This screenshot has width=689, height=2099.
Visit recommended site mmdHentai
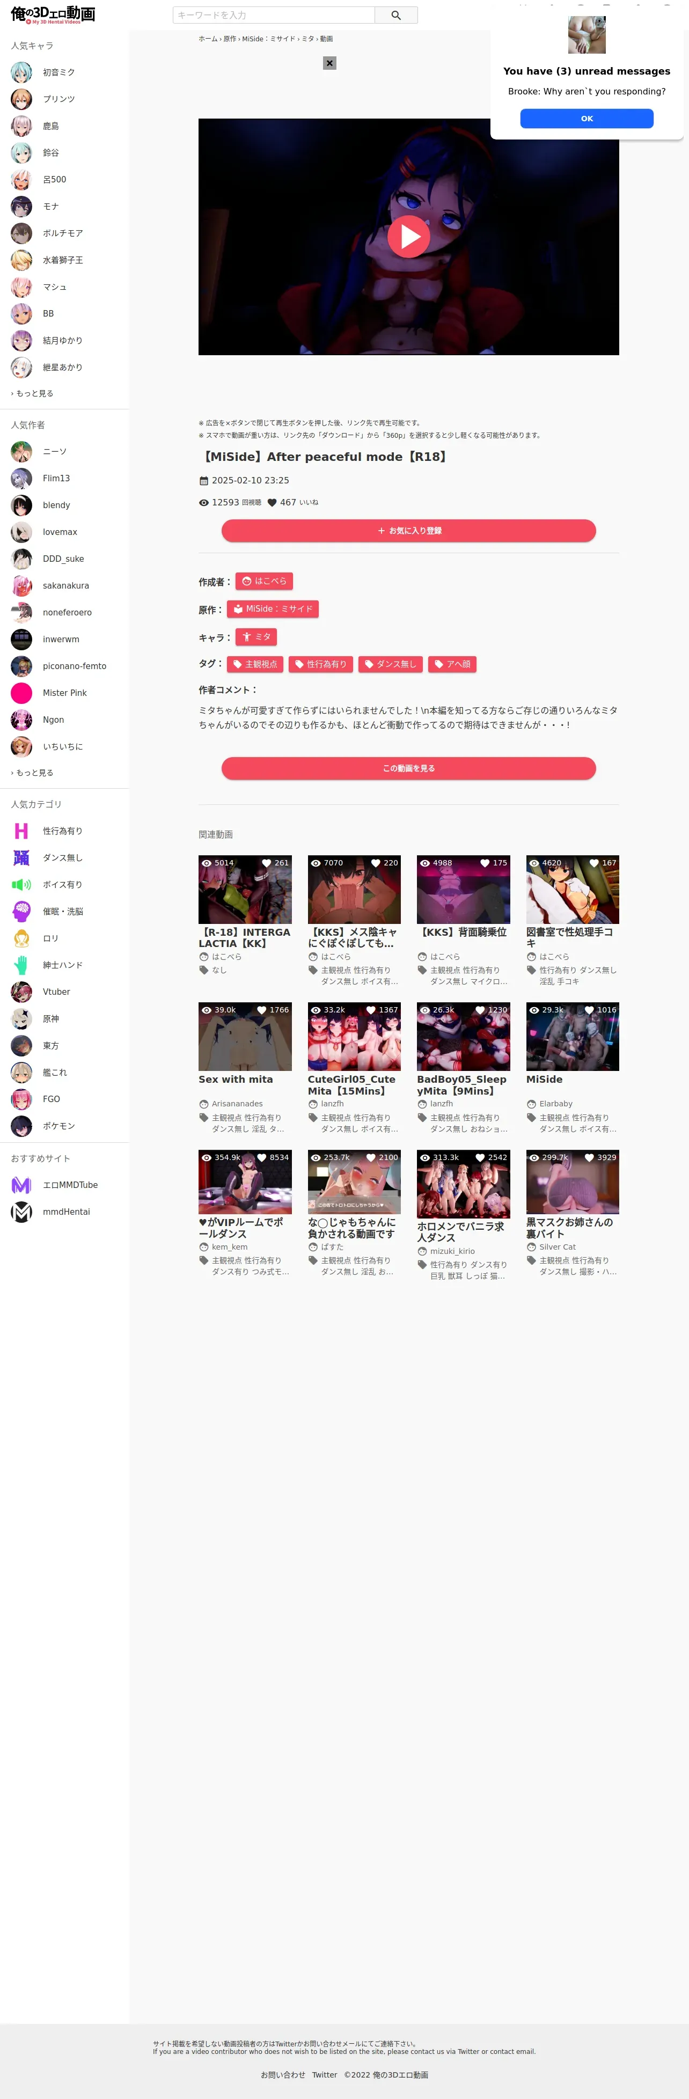(66, 1213)
